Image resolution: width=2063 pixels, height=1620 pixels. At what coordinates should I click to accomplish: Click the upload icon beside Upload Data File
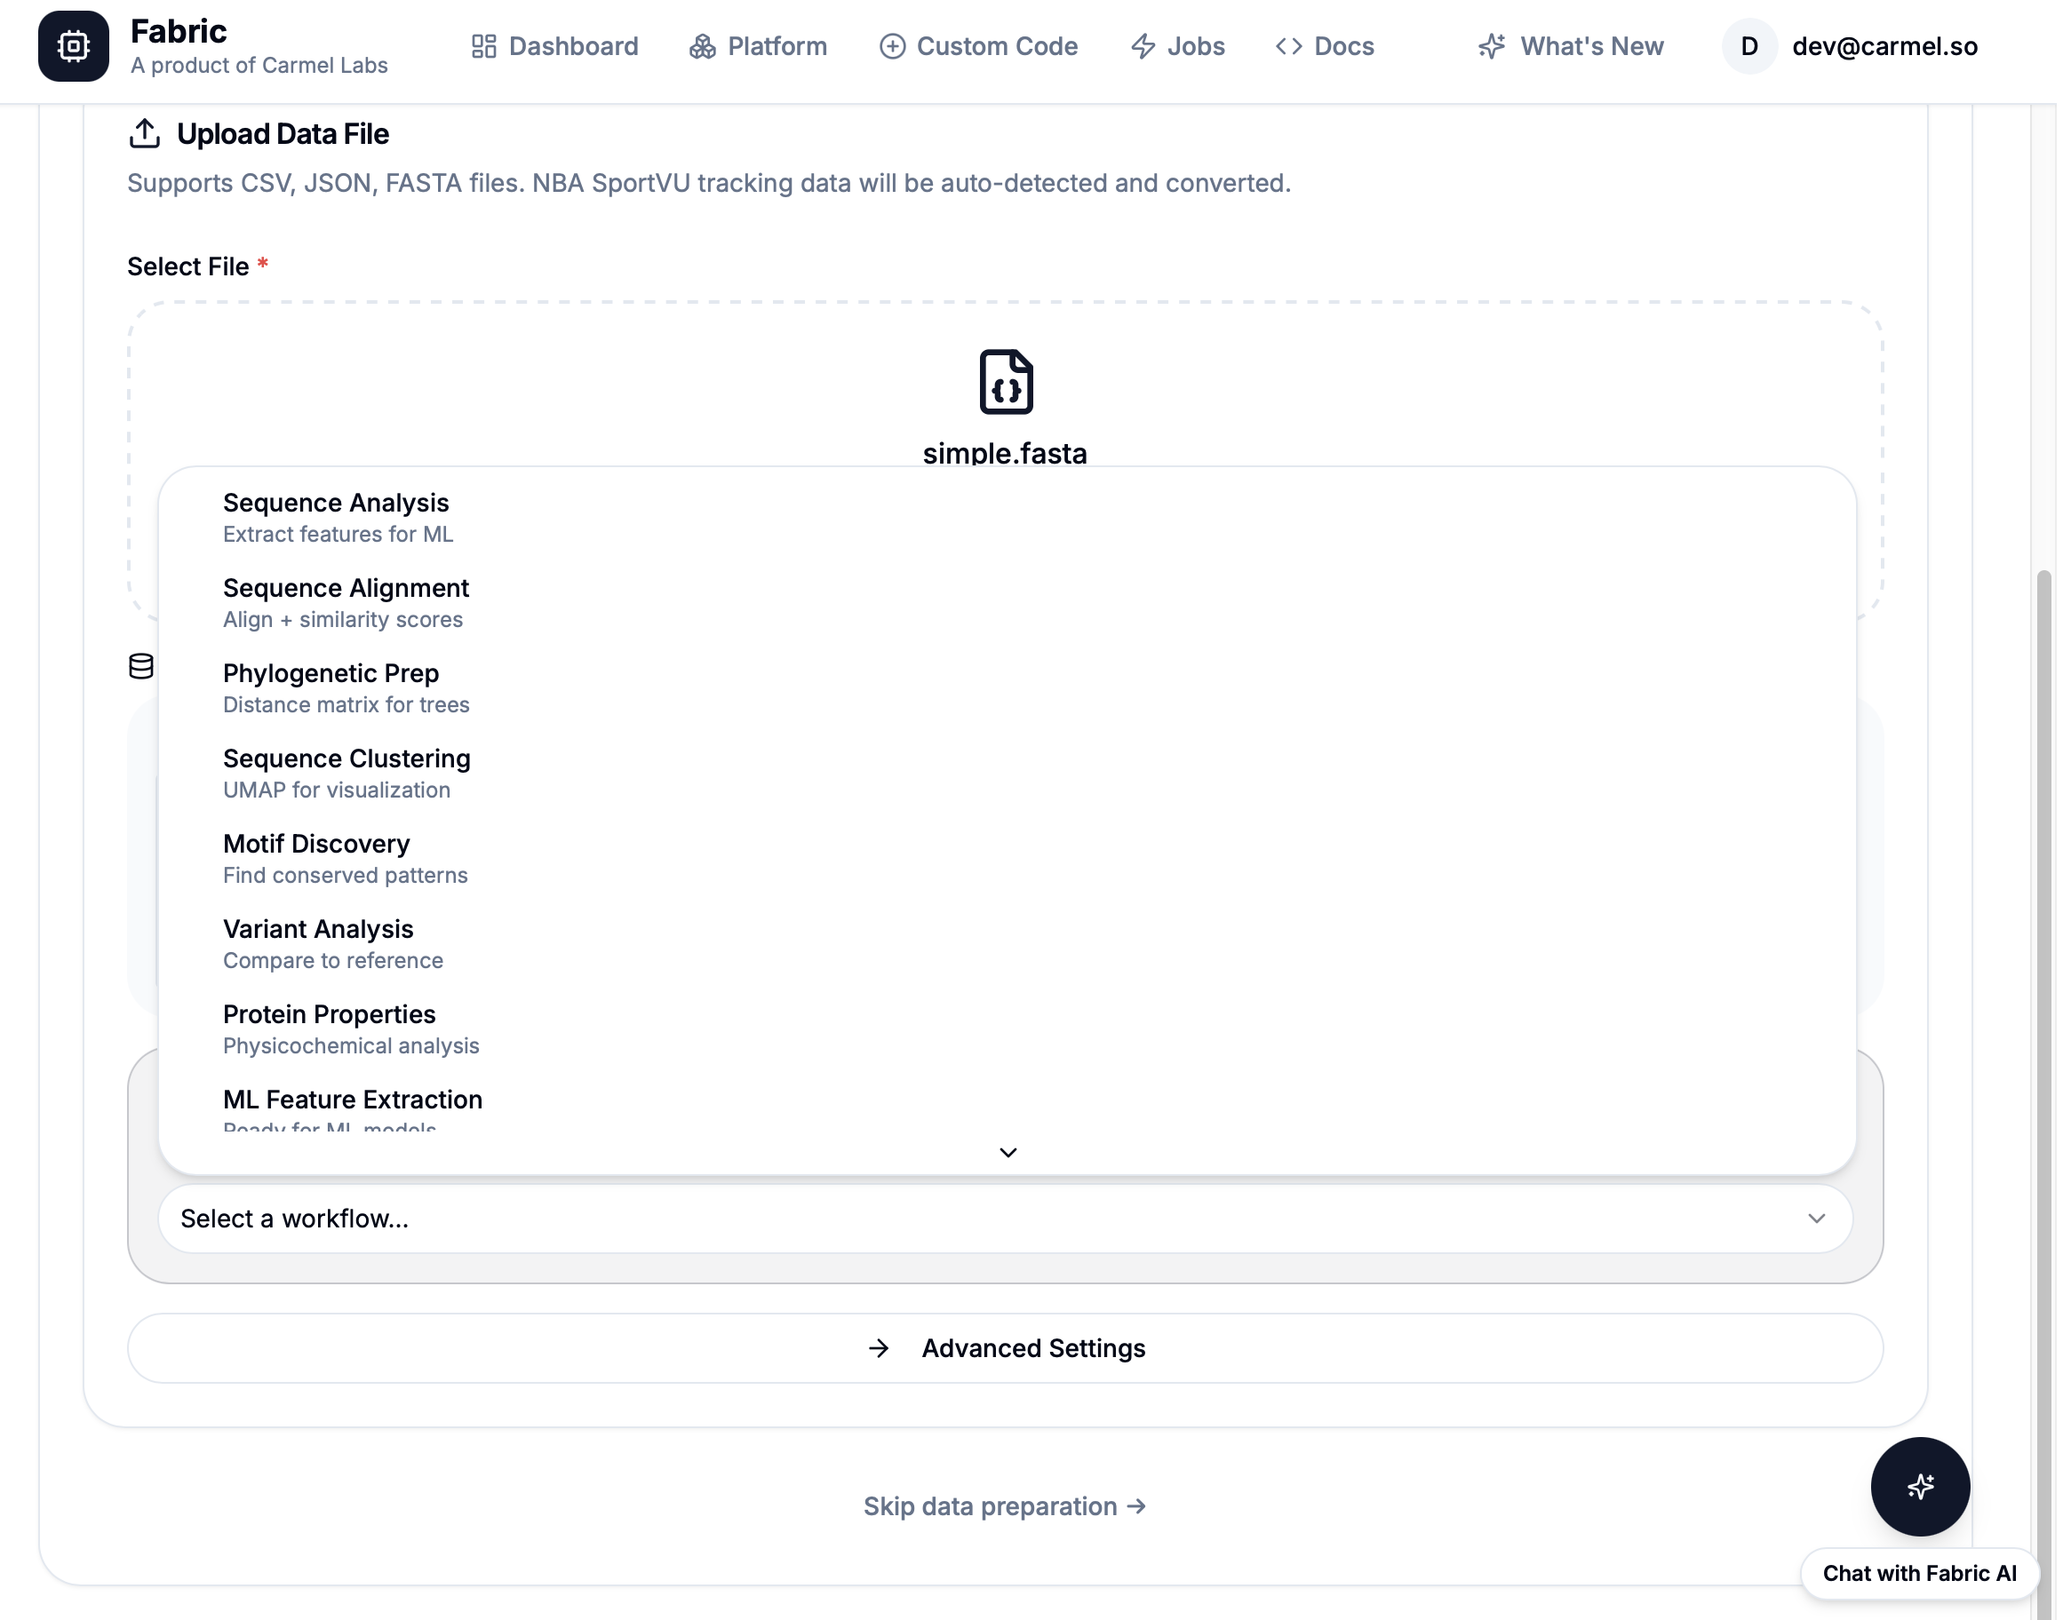tap(144, 134)
